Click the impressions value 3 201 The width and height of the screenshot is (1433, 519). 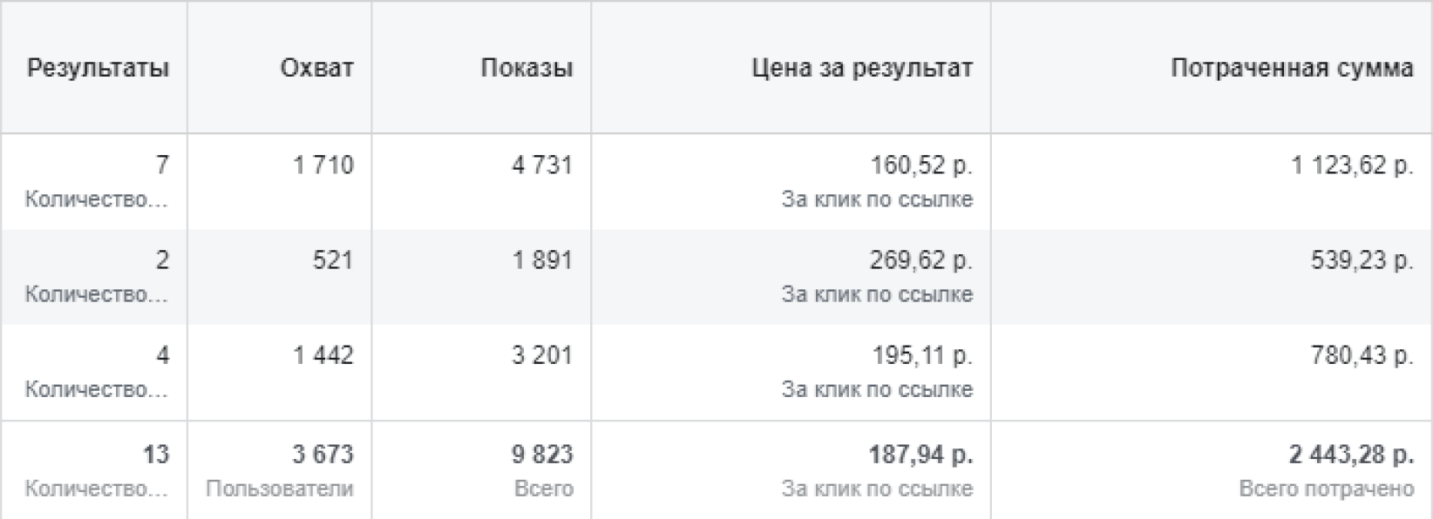541,355
